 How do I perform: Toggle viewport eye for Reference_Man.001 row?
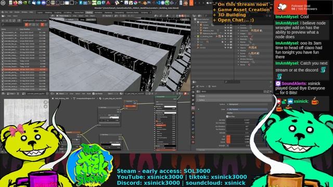click(228, 33)
